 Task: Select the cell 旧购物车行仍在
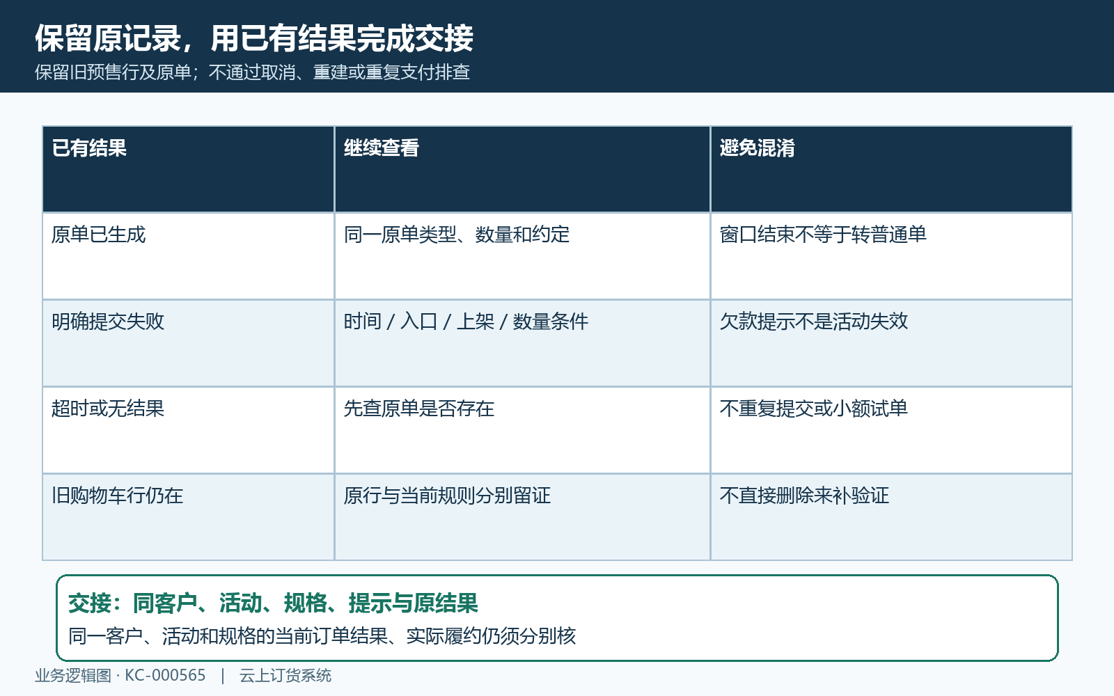[188, 517]
